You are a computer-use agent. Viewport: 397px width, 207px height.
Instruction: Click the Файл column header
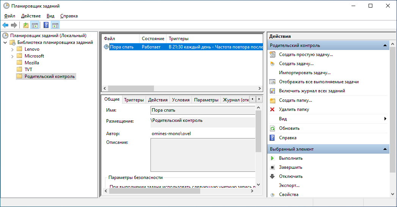coord(121,39)
